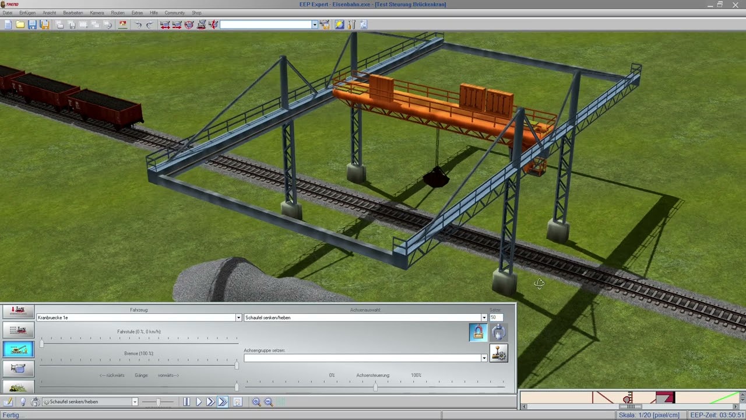Open the Community menu
The width and height of the screenshot is (746, 420).
click(x=175, y=13)
